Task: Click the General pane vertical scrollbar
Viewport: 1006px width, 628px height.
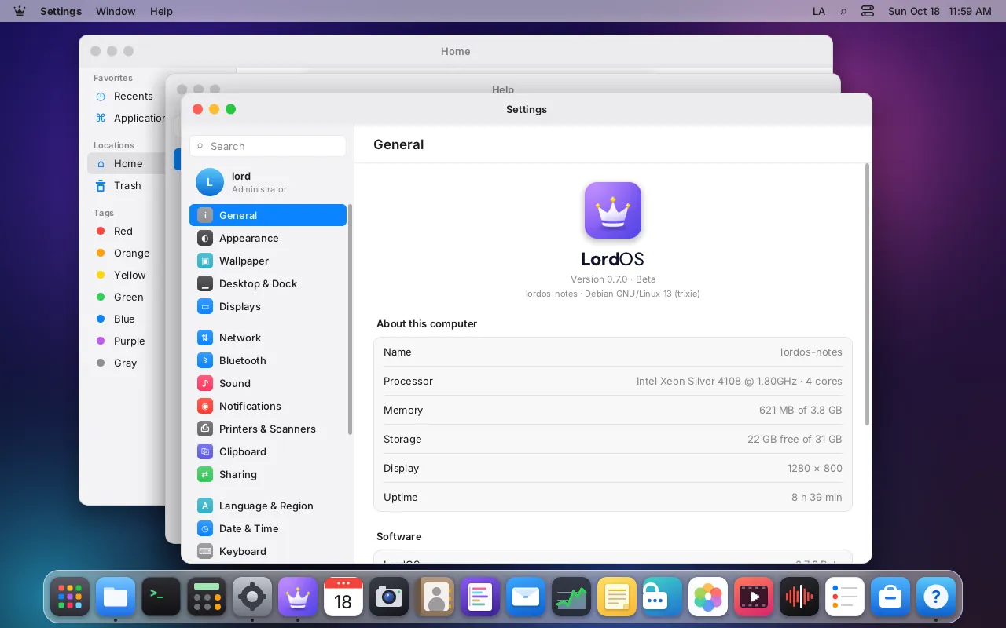Action: (x=868, y=294)
